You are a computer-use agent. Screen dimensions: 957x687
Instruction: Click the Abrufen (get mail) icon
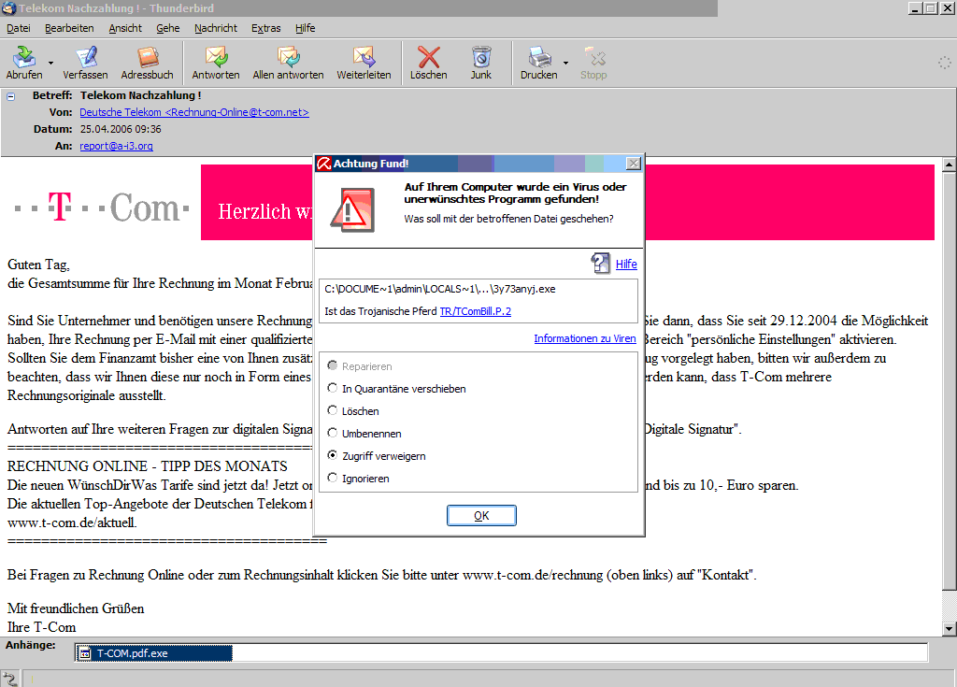click(24, 57)
